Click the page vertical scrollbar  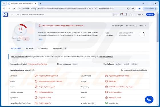click(157, 27)
